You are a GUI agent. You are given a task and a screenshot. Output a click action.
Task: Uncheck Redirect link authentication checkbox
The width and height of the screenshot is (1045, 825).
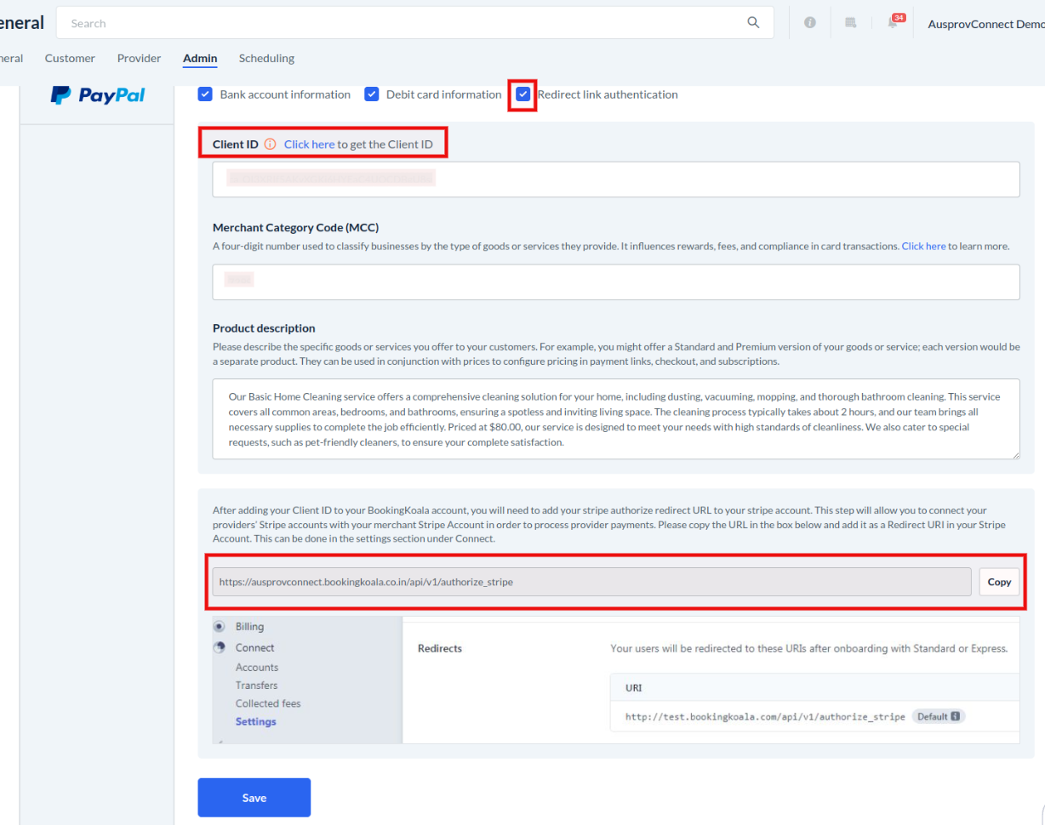522,94
